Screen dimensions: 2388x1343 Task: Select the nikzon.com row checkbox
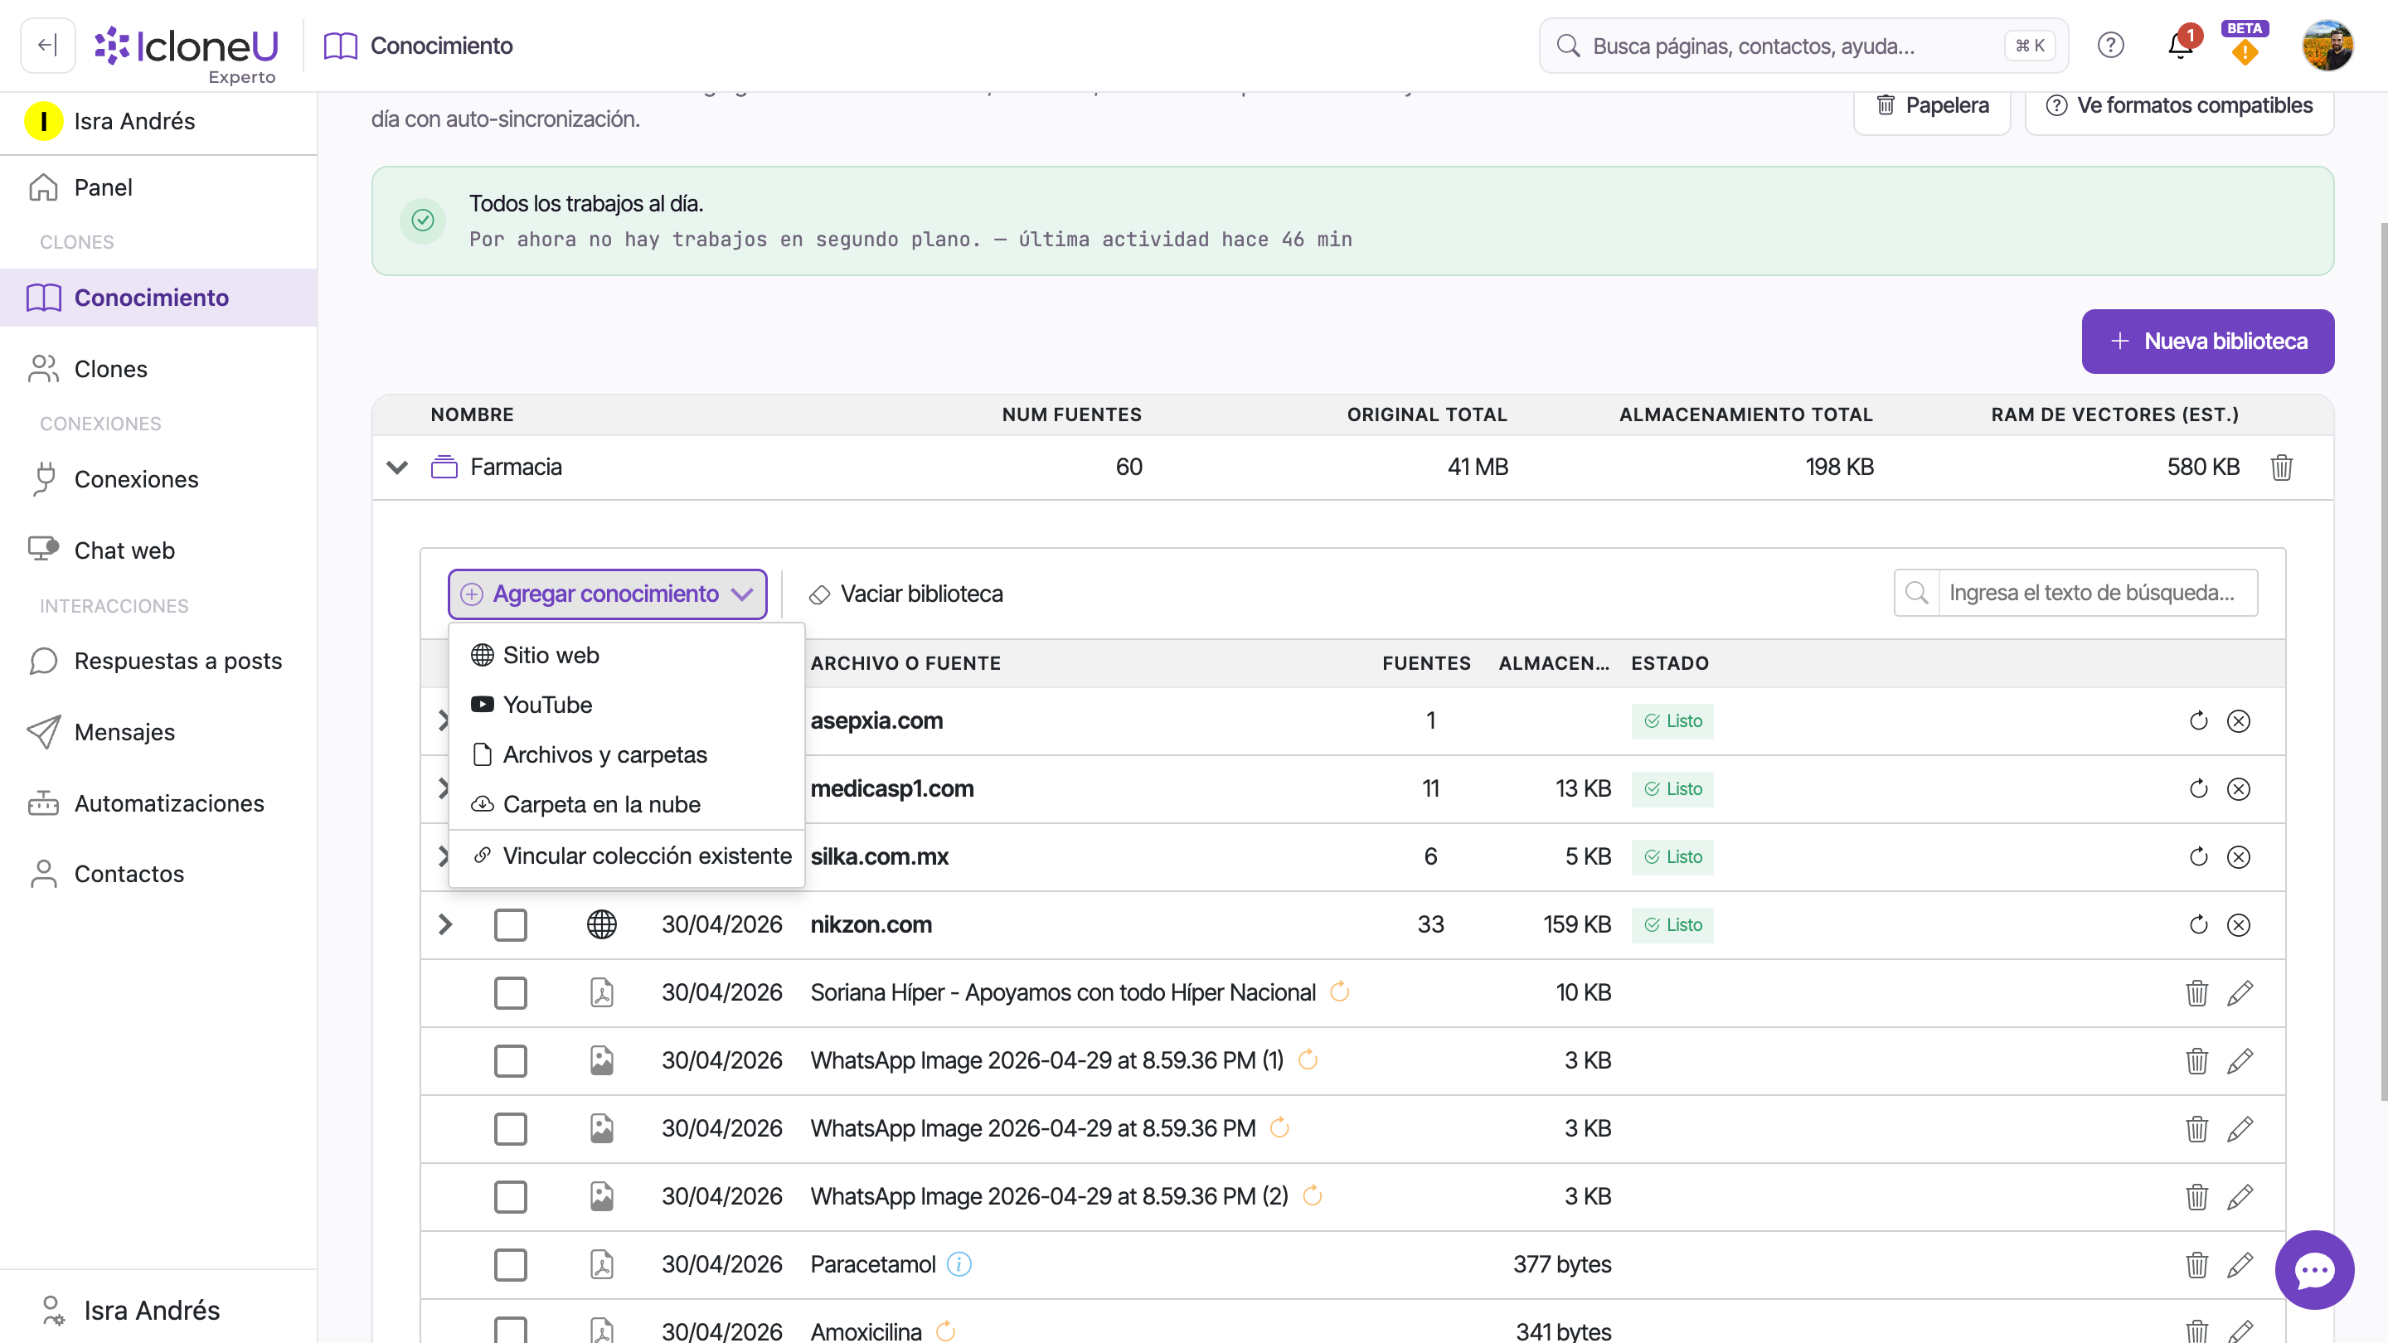point(510,925)
